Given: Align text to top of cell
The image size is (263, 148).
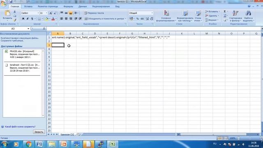Looking at the screenshot, I should pyautogui.click(x=62, y=13).
